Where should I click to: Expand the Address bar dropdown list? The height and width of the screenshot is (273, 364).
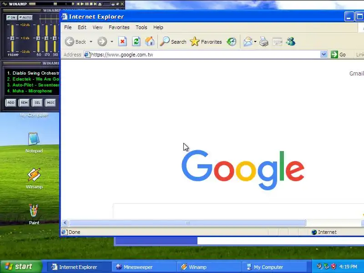pyautogui.click(x=324, y=55)
